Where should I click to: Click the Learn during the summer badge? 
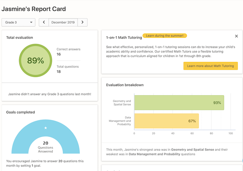coord(165,36)
